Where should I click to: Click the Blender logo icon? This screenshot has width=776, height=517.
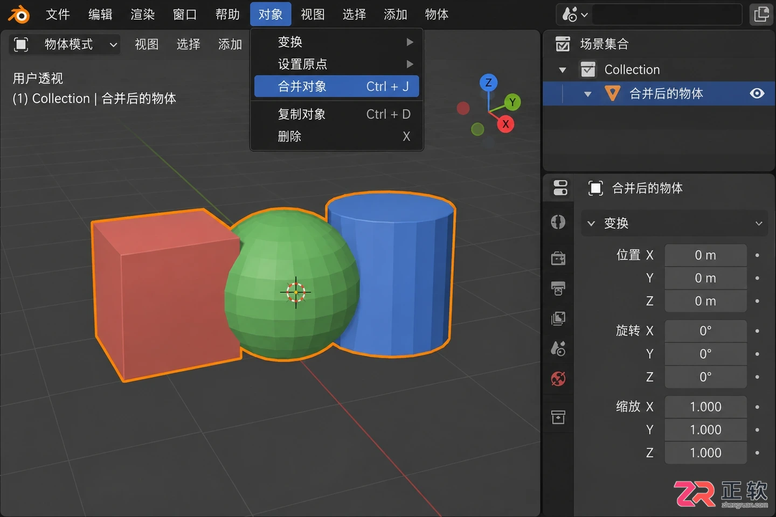pos(19,15)
